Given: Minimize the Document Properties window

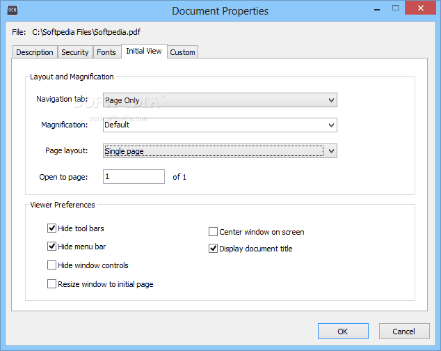Looking at the screenshot, I should (x=377, y=9).
